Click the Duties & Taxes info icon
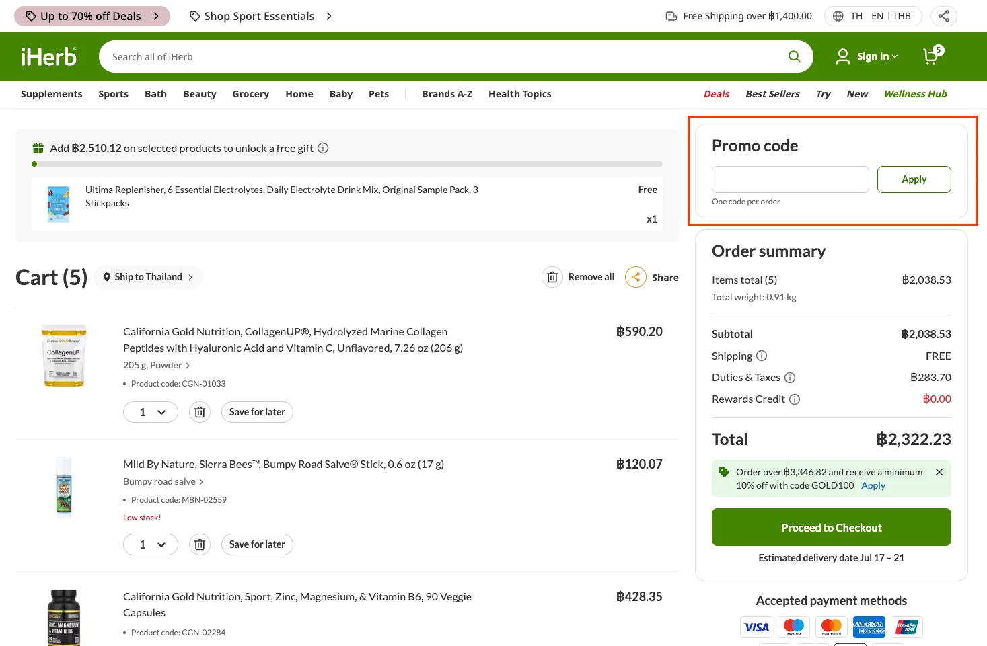The width and height of the screenshot is (987, 646). pyautogui.click(x=790, y=378)
